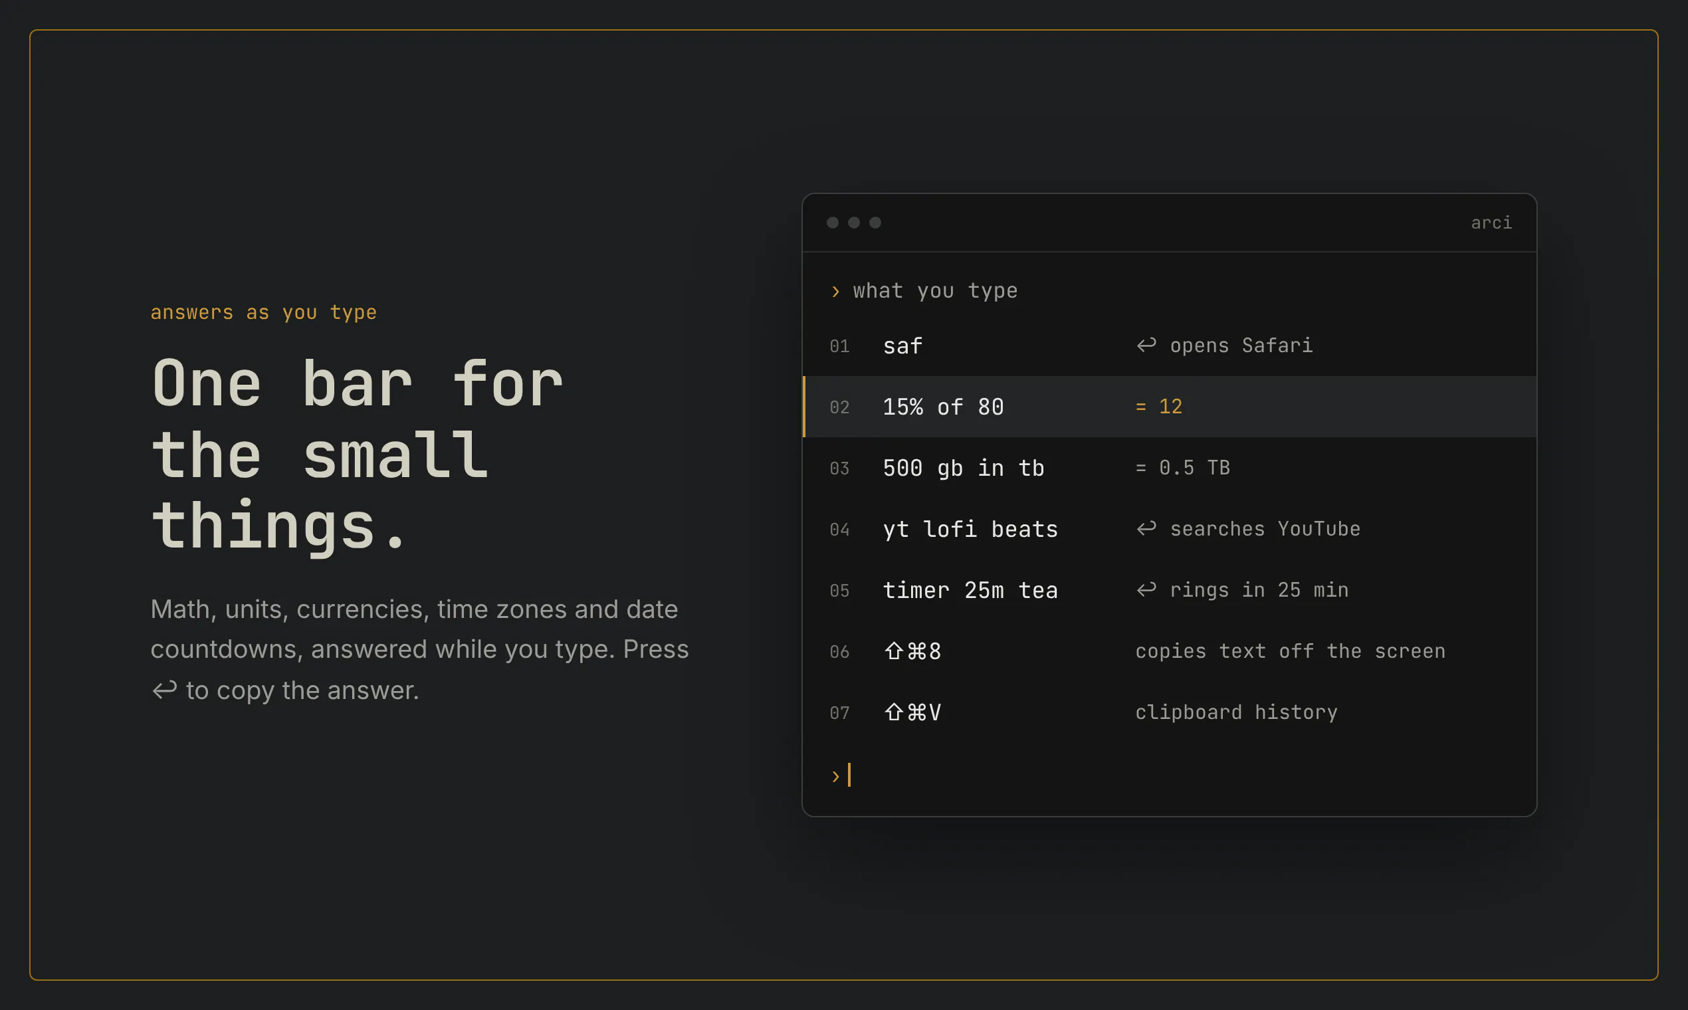This screenshot has width=1688, height=1010.
Task: Click the arci window title label
Action: 1491,223
